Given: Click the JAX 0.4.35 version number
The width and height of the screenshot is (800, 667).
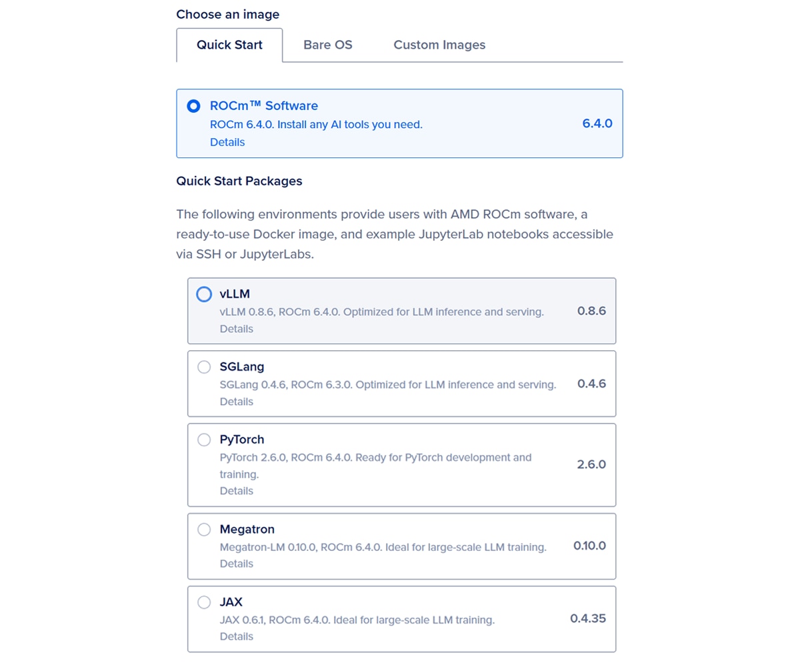Looking at the screenshot, I should point(588,618).
